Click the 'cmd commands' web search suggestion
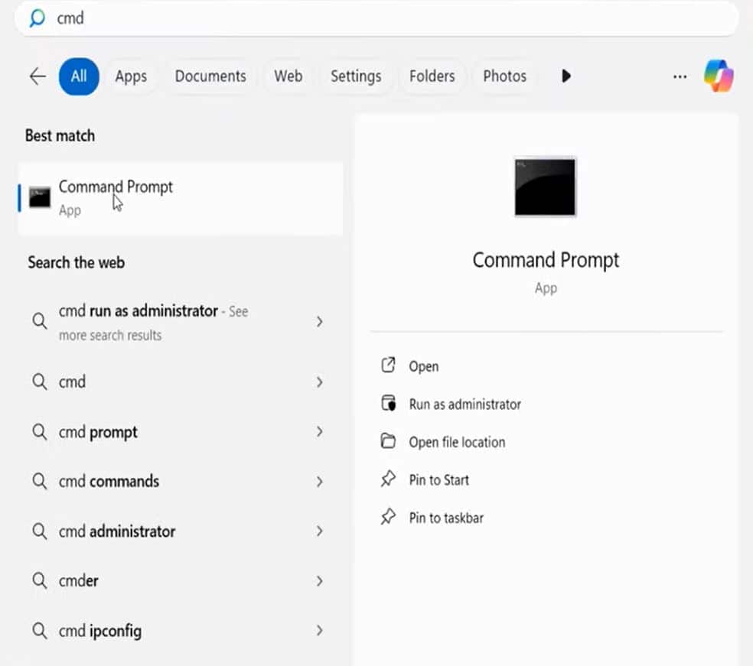The width and height of the screenshot is (753, 666). (109, 482)
